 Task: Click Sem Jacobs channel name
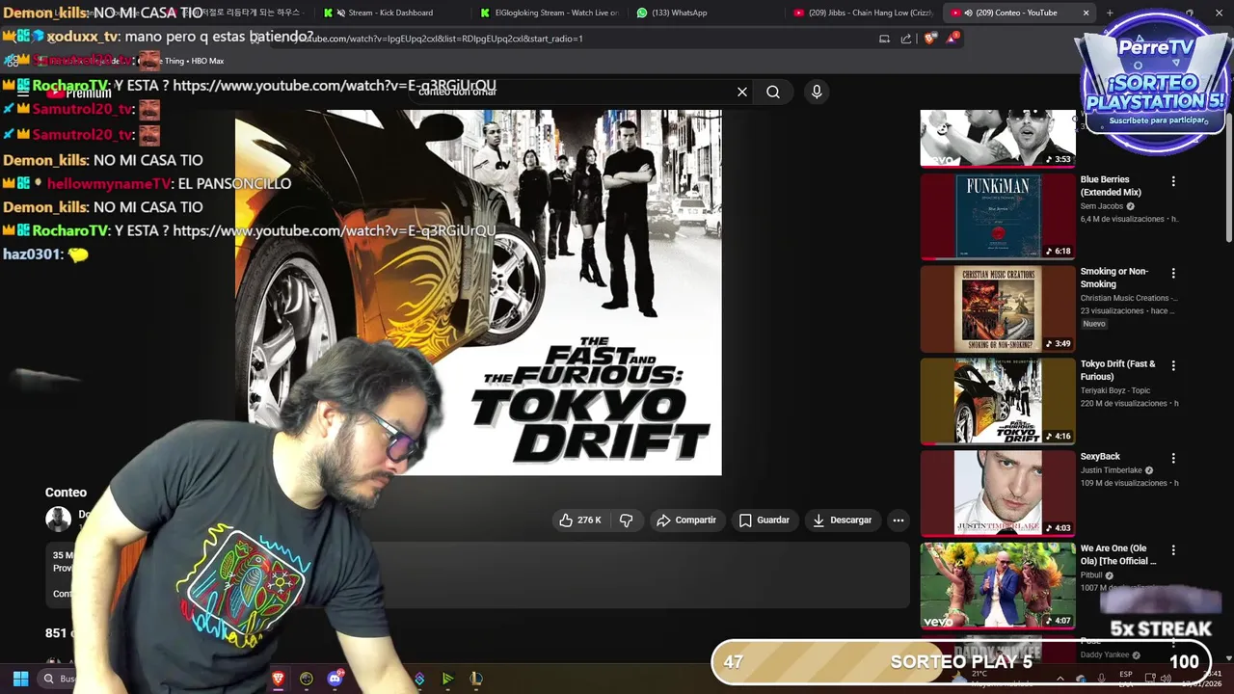click(1102, 206)
